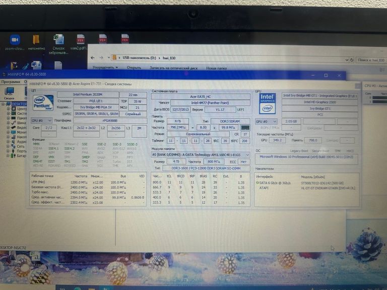The width and height of the screenshot is (387, 290).
Task: Click Microsoft Windows 10 Professional OS text
Action: coord(306,157)
